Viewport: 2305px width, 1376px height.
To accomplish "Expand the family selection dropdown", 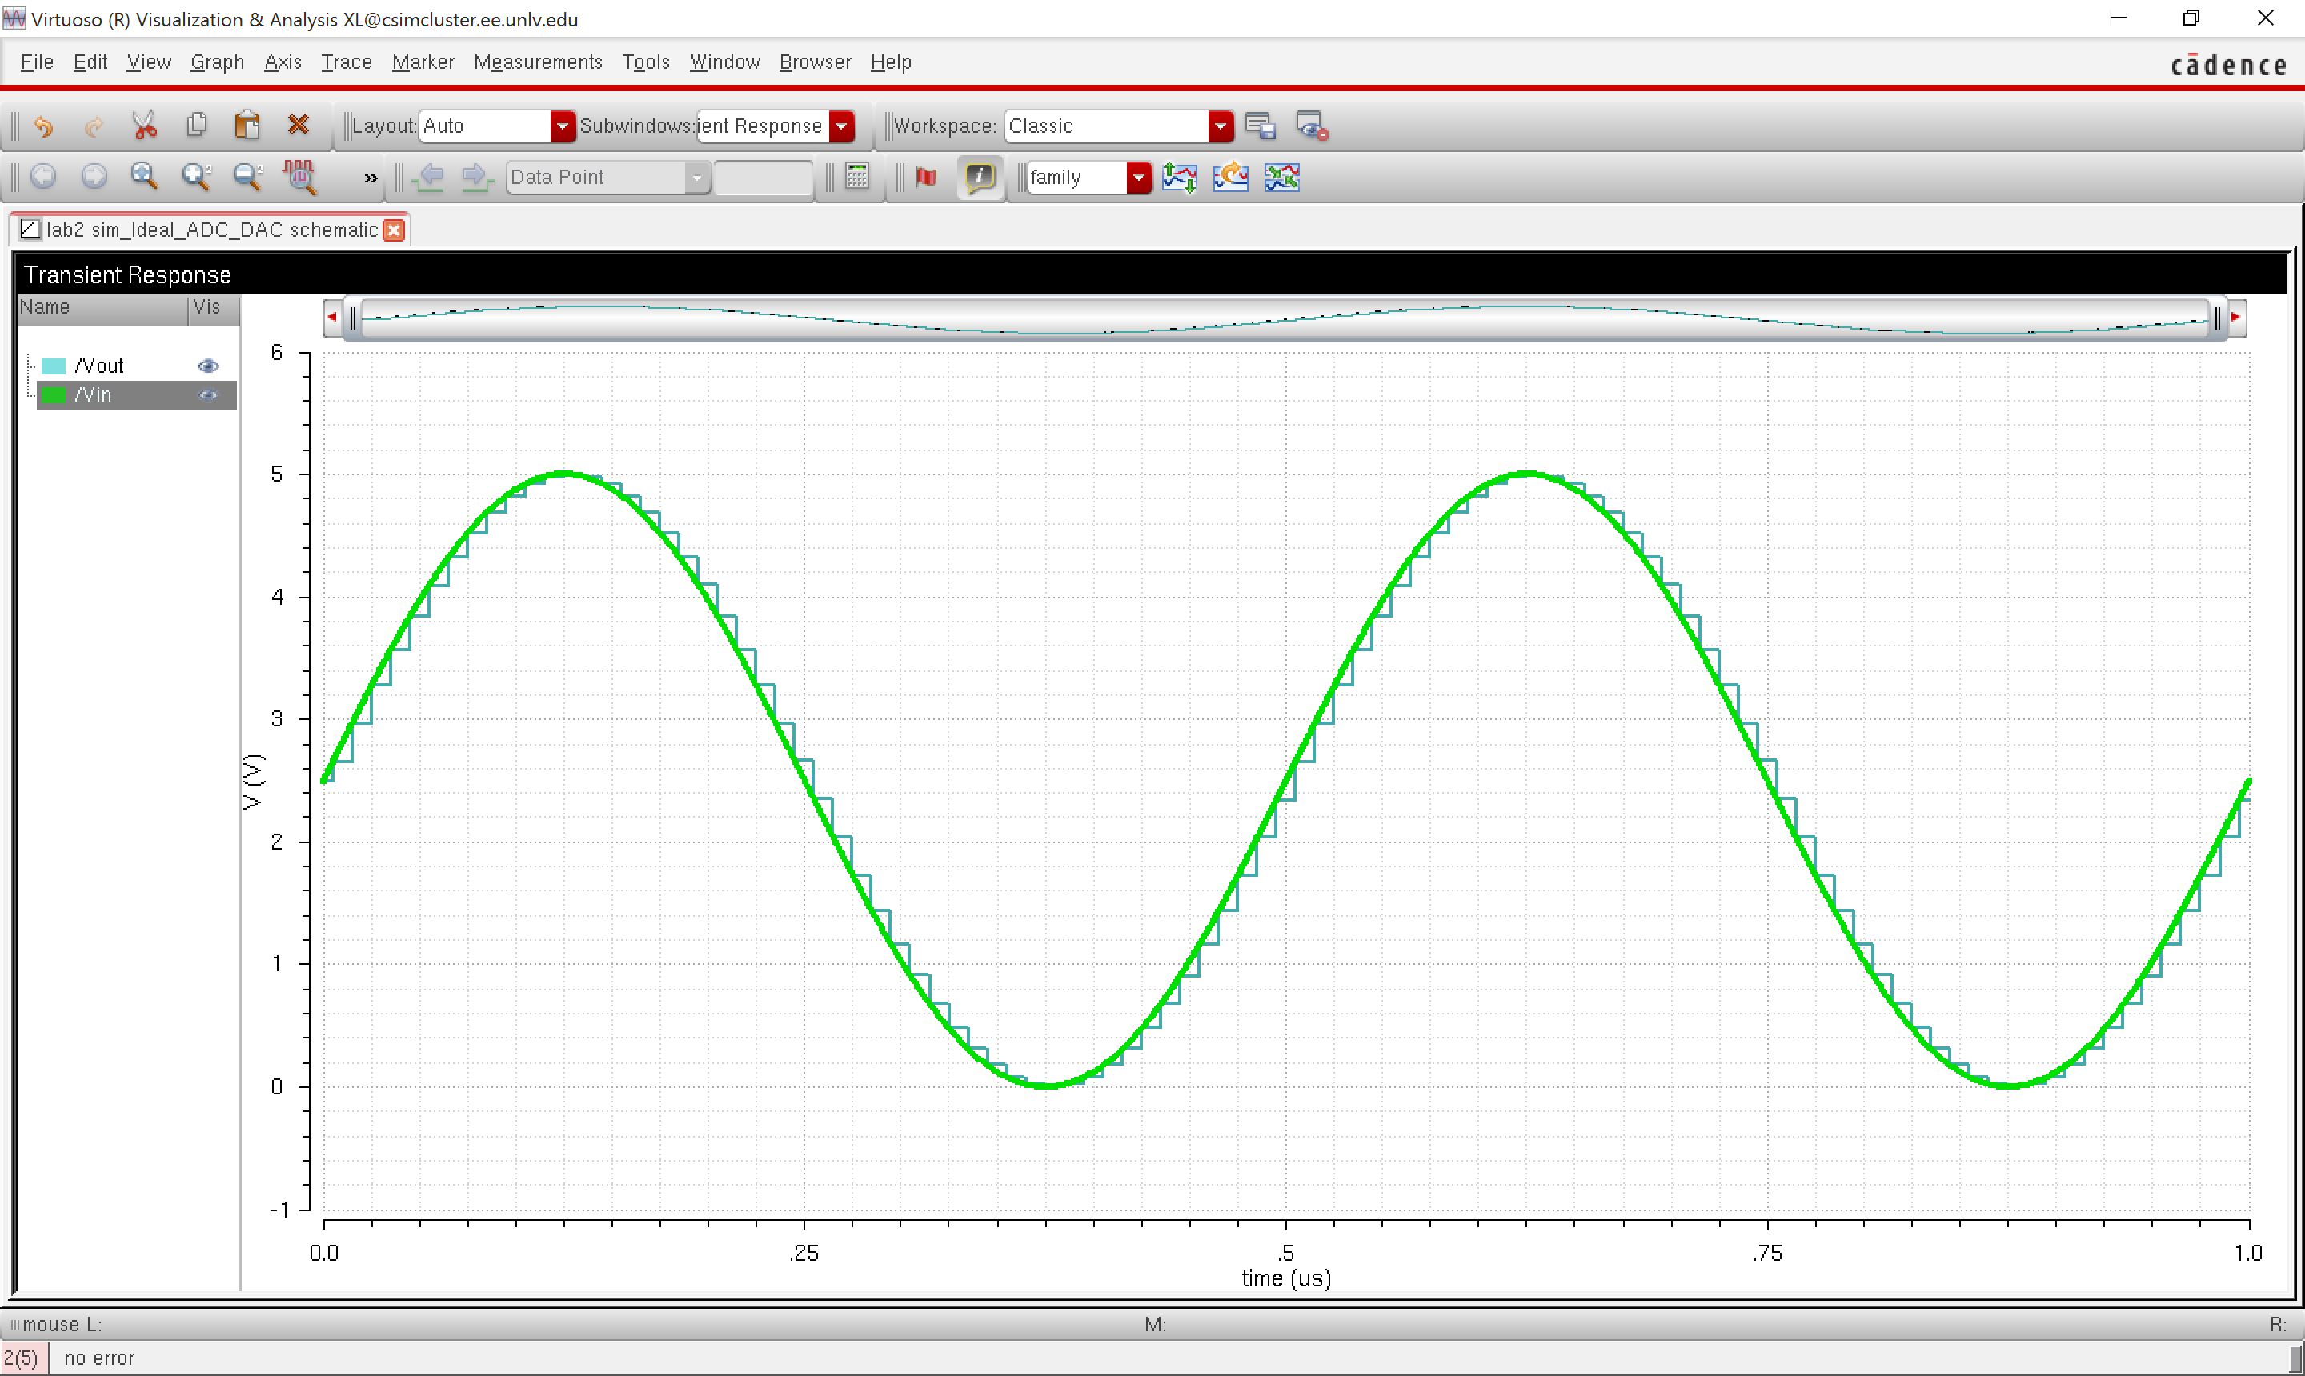I will click(x=1139, y=177).
